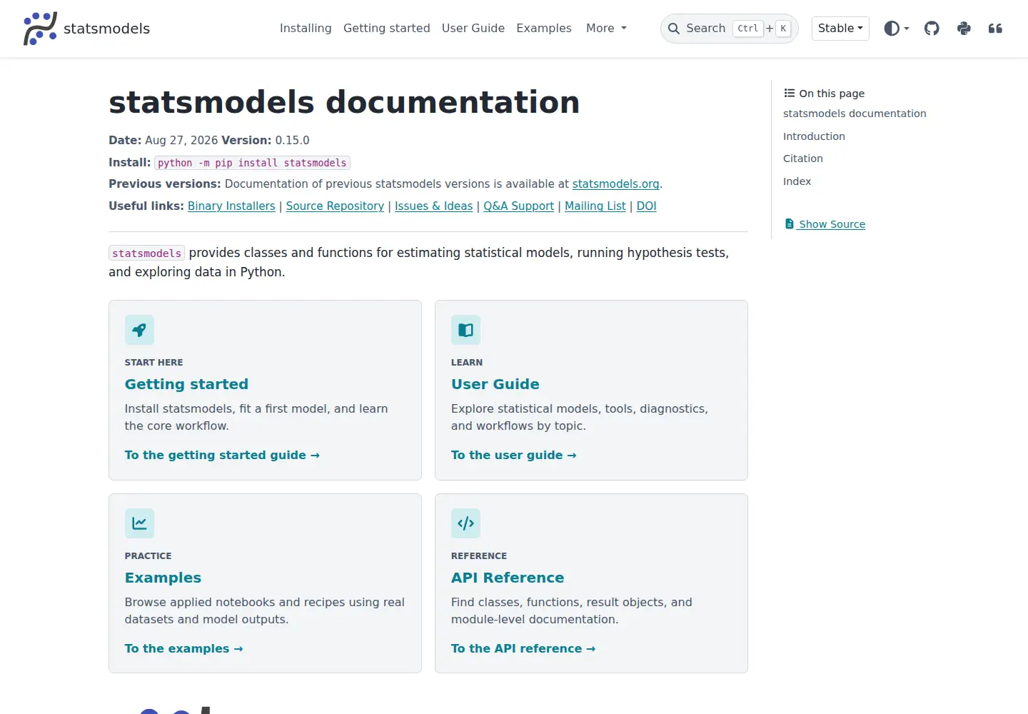Image resolution: width=1028 pixels, height=714 pixels.
Task: Click the Show Source file icon
Action: coord(790,224)
